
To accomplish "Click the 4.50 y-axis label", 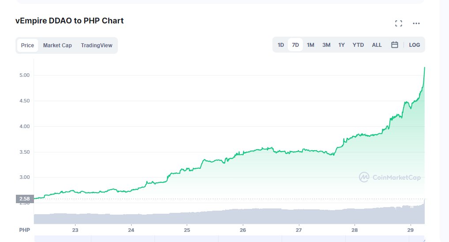I will (x=25, y=101).
